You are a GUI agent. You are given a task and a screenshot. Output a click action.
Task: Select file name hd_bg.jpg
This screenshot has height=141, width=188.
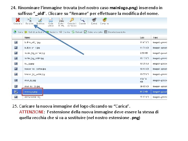pyautogui.click(x=29, y=64)
